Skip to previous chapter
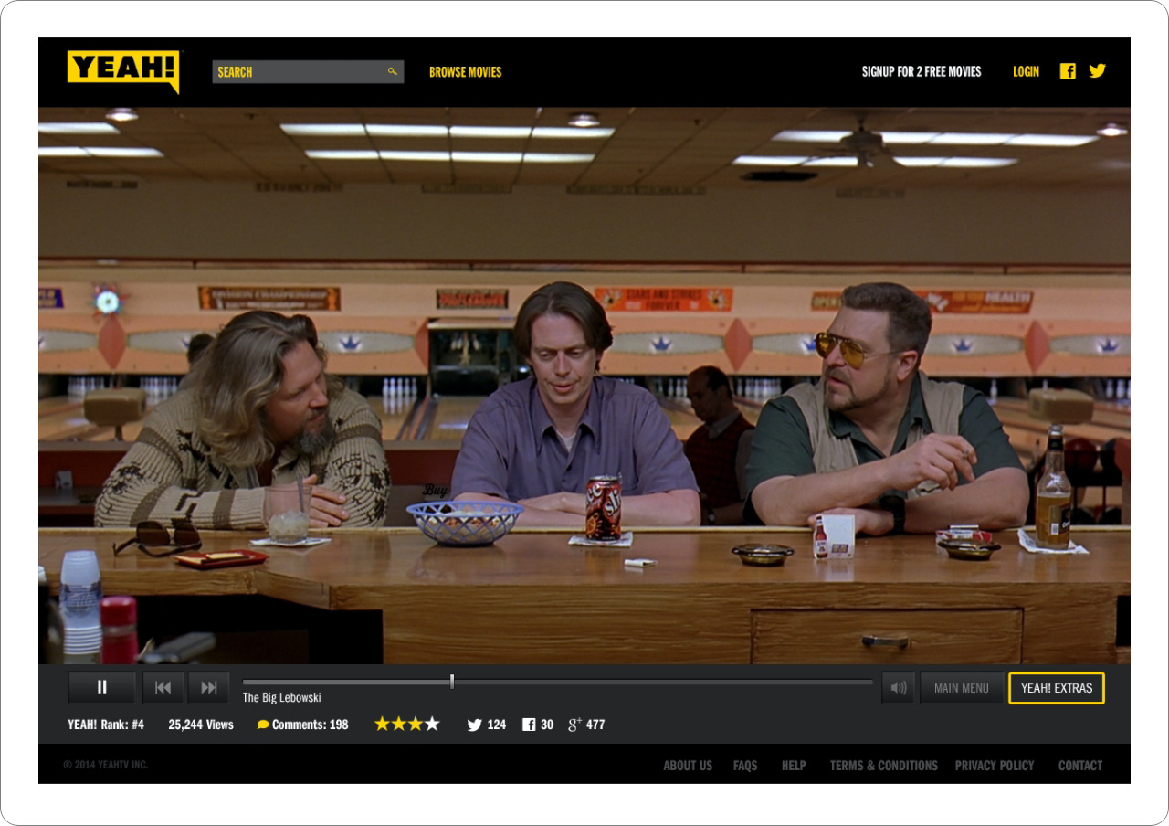 click(x=163, y=687)
